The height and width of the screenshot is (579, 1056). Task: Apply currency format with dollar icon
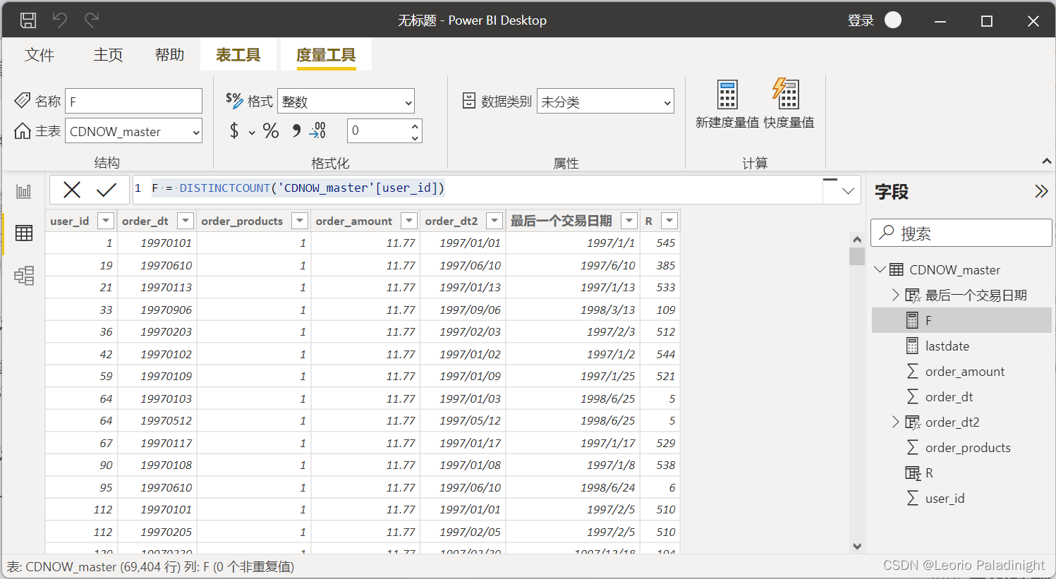click(x=234, y=130)
